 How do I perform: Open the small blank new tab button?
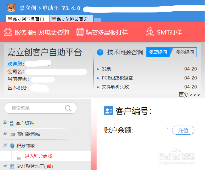coord(97,20)
